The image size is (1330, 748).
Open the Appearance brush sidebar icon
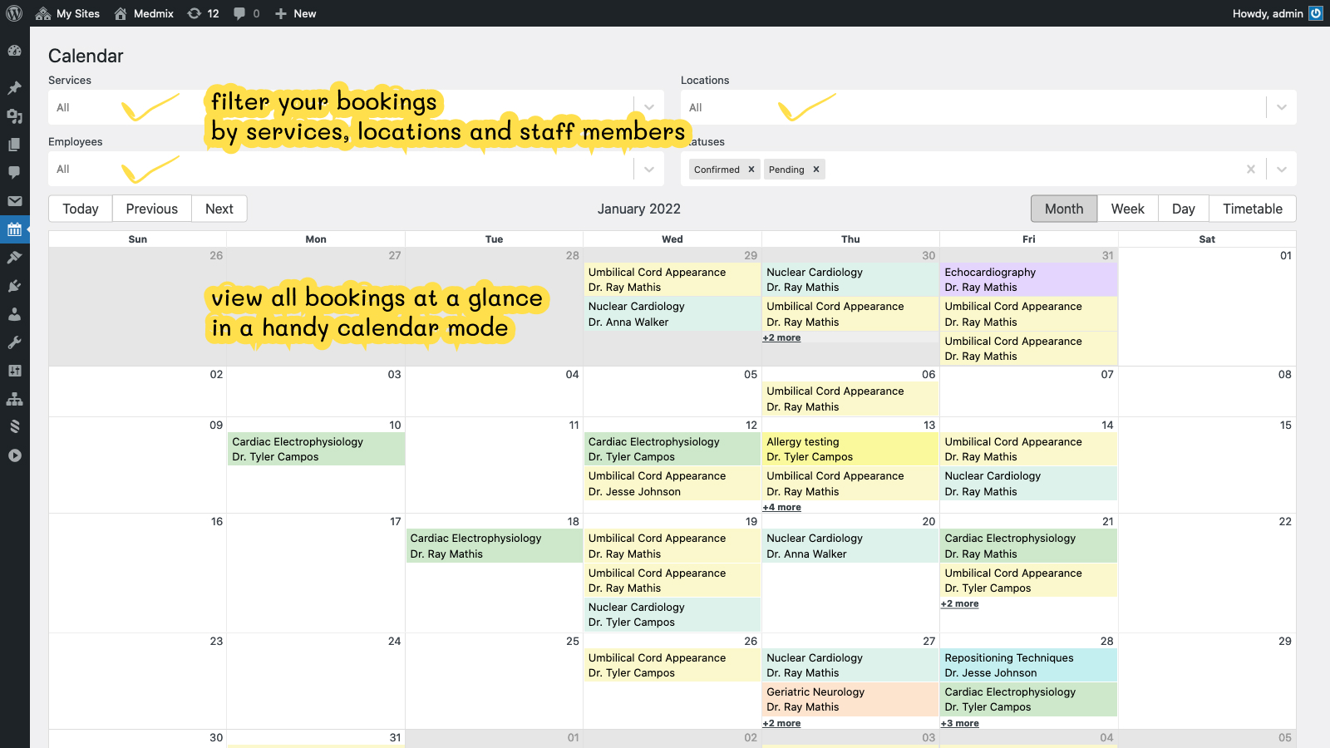coord(14,258)
